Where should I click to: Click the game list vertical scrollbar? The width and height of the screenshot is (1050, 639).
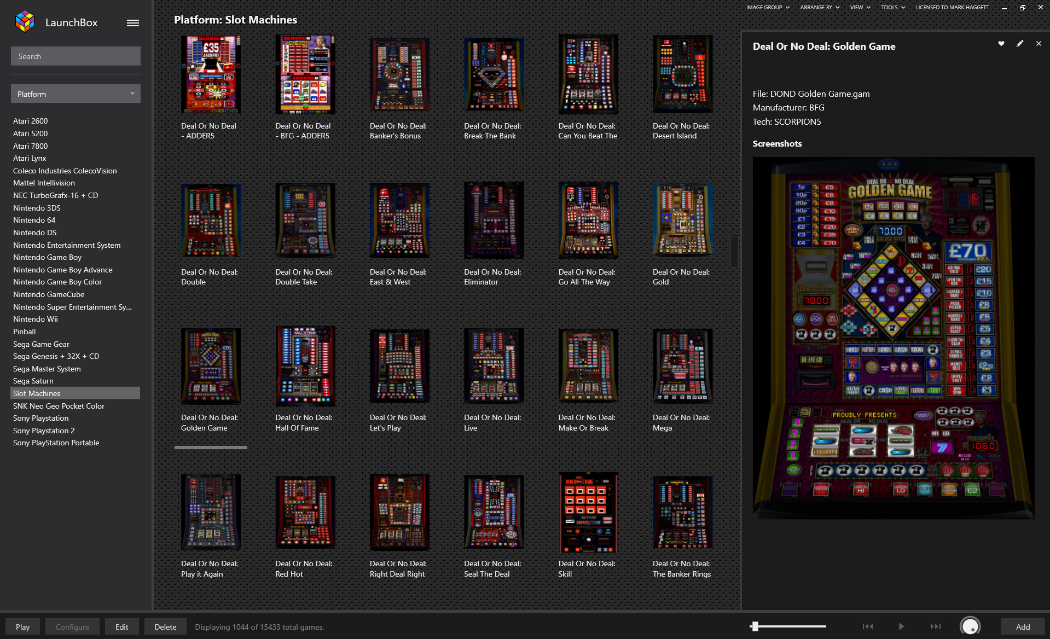(x=734, y=252)
